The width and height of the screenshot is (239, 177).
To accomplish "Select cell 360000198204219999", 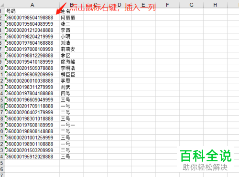I will tap(32, 37).
